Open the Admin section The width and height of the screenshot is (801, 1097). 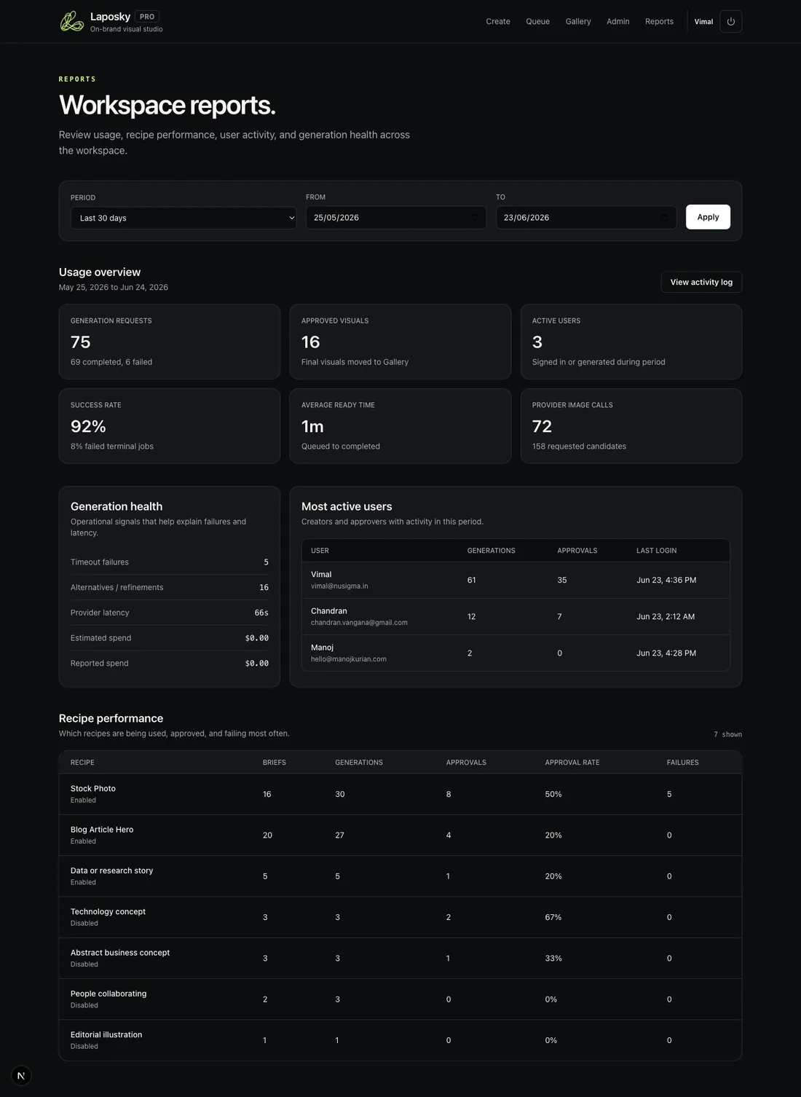(618, 21)
